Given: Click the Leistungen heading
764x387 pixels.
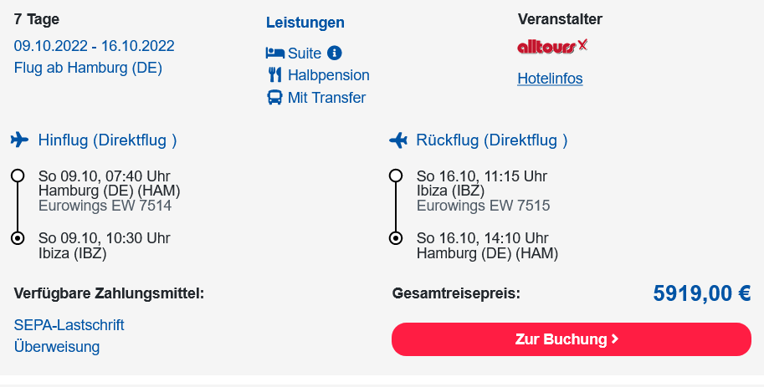Looking at the screenshot, I should [305, 23].
